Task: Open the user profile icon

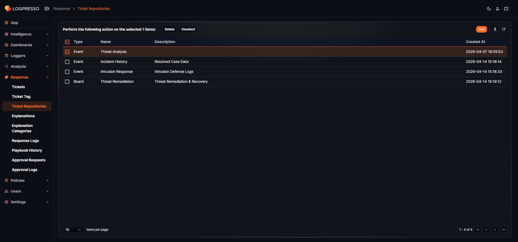Action: pos(497,9)
